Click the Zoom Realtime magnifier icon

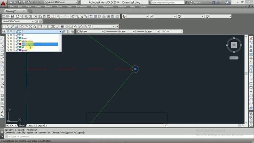77,16
